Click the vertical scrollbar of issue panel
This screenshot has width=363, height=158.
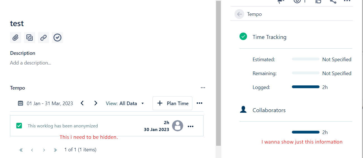[219, 72]
